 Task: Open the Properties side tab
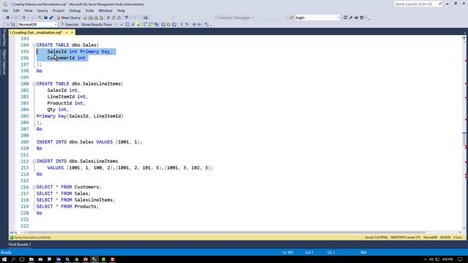[x=4, y=38]
